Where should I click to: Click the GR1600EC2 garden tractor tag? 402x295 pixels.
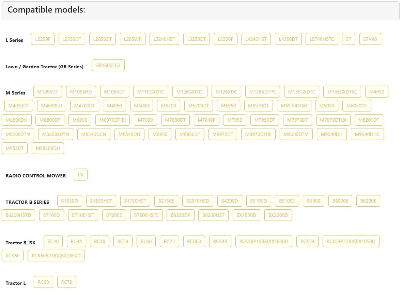point(108,65)
